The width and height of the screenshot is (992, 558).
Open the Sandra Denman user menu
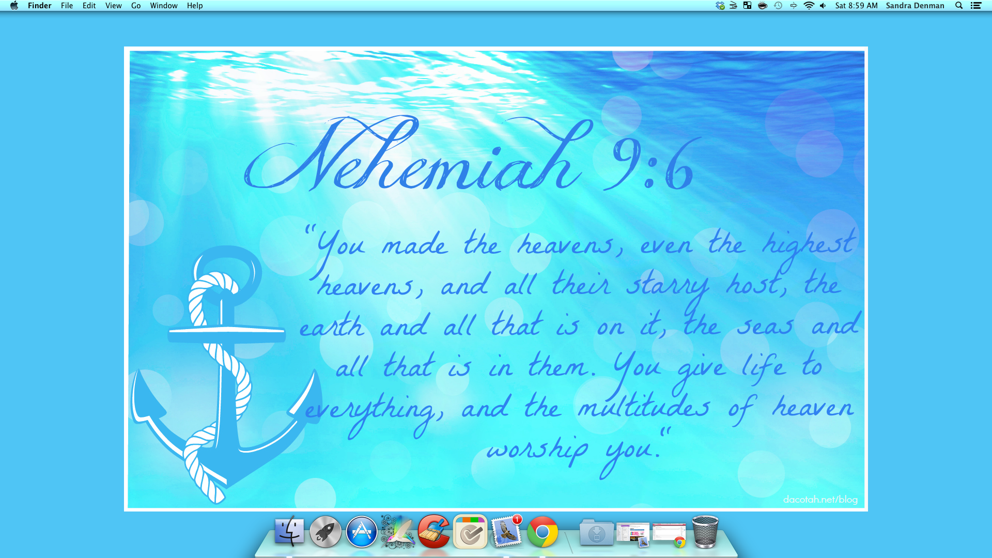point(915,6)
